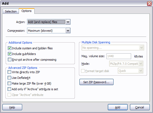Viewport: 153px width, 113px height.
Task: Click the Add button
Action: pyautogui.click(x=118, y=107)
